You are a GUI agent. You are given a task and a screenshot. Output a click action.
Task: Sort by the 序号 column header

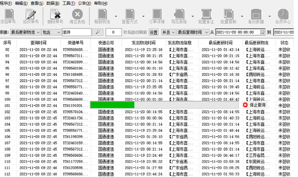[7, 43]
